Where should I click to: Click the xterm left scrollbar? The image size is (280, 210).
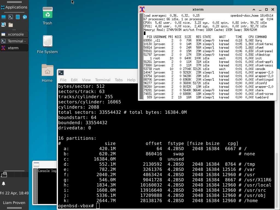tap(141, 55)
